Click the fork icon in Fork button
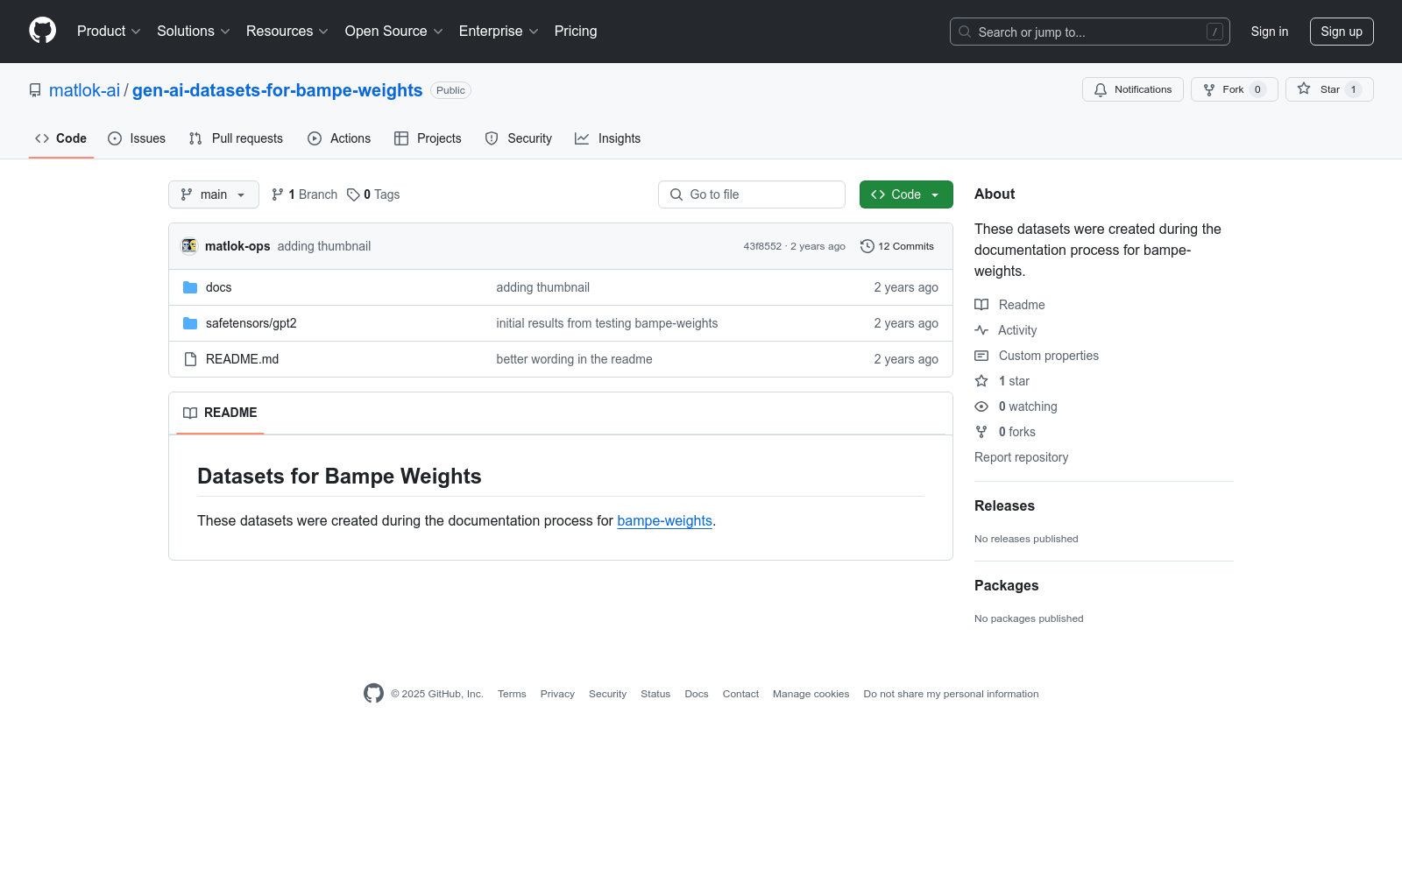This screenshot has width=1402, height=876. pos(1209,89)
